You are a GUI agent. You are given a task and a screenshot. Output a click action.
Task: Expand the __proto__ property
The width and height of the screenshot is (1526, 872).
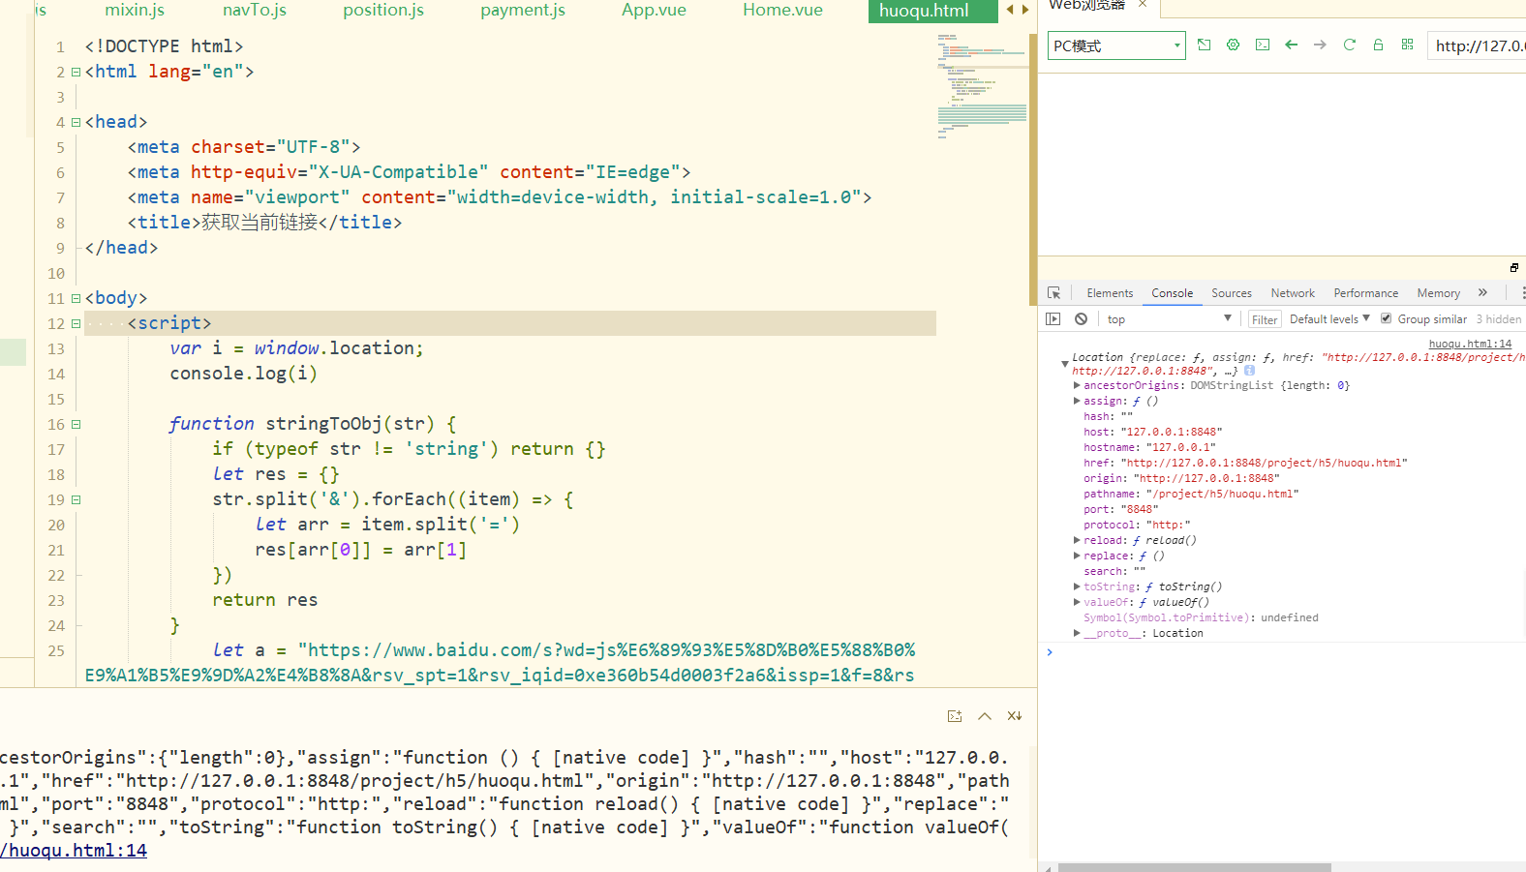[x=1077, y=633]
